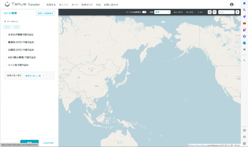The image size is (248, 147).
Task: Open the sidebar external link icon
Action: coord(244,137)
